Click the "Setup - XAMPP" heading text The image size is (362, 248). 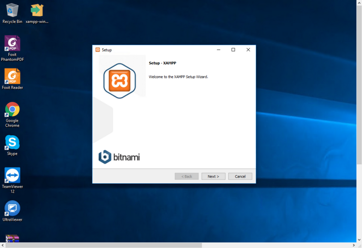click(x=162, y=63)
